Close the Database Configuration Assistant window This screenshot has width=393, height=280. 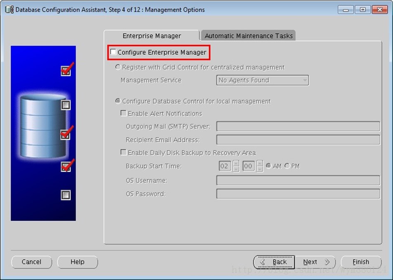(380, 10)
